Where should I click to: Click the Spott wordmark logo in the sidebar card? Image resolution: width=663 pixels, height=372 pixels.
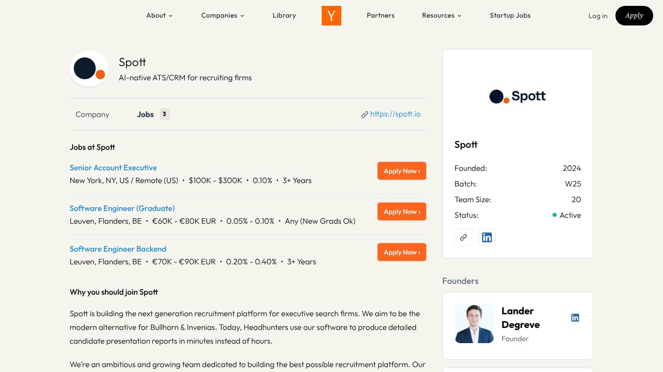517,96
